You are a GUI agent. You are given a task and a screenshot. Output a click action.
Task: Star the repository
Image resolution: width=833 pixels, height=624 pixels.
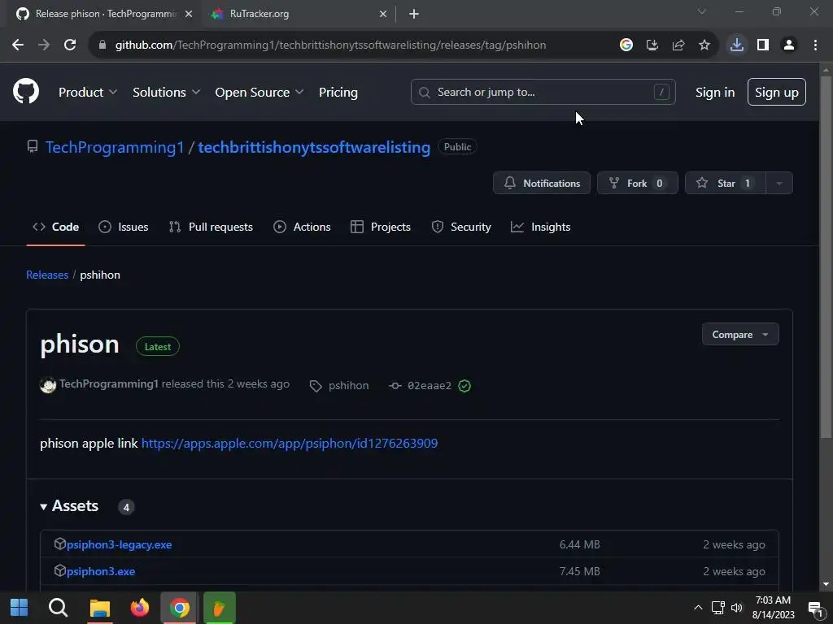coord(725,183)
